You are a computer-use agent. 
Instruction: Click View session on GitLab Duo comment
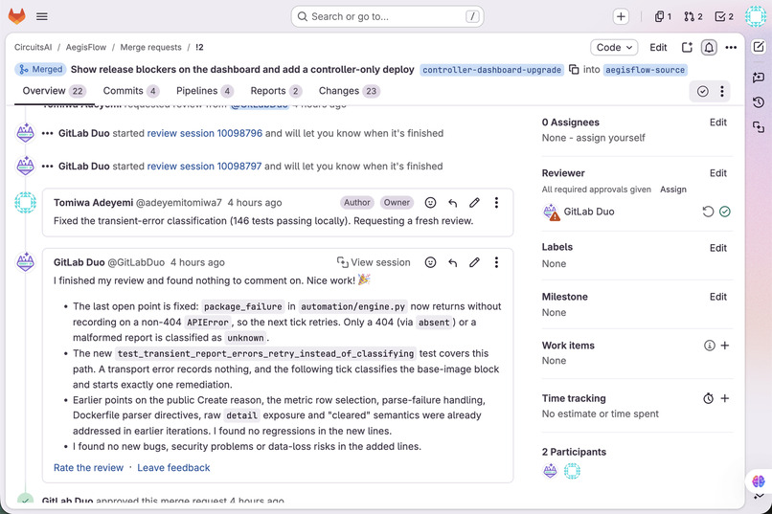point(374,262)
